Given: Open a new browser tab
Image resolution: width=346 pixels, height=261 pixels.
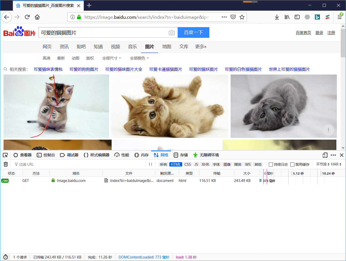Looking at the screenshot, I should tap(89, 5).
